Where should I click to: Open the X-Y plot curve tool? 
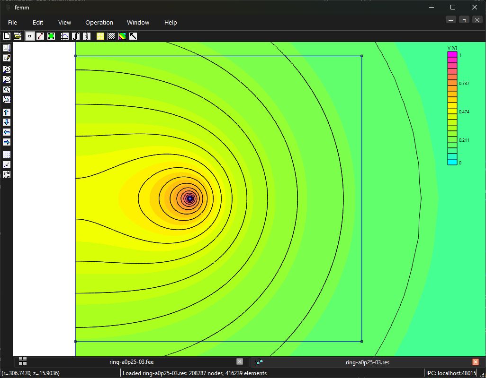pos(65,36)
